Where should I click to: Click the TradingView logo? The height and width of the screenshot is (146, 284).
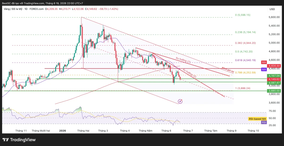pos(19,140)
